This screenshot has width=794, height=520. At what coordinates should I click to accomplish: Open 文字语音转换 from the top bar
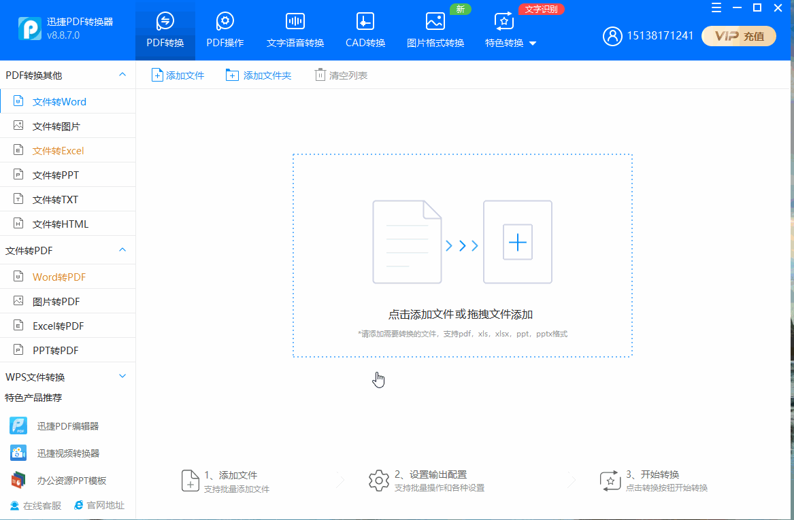[295, 30]
